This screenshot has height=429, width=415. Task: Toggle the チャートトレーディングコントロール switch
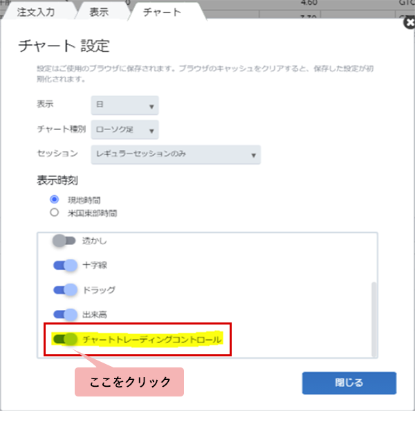coord(64,340)
